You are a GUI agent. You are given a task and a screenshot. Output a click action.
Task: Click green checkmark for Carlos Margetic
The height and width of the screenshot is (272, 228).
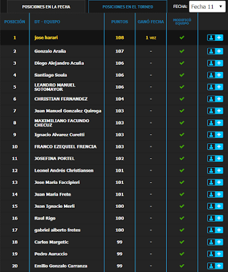tap(182, 242)
